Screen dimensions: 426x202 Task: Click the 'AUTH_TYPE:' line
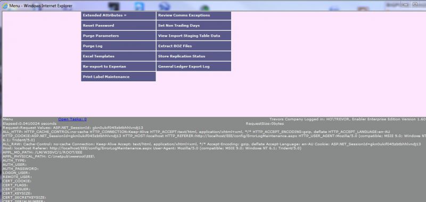[14, 161]
